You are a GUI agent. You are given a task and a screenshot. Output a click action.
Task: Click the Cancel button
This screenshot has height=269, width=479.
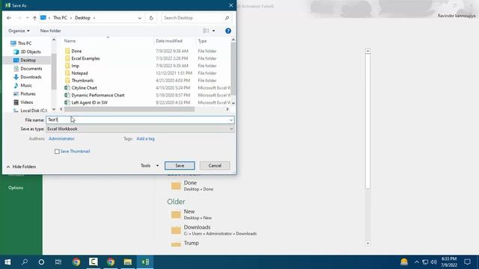[x=215, y=166]
